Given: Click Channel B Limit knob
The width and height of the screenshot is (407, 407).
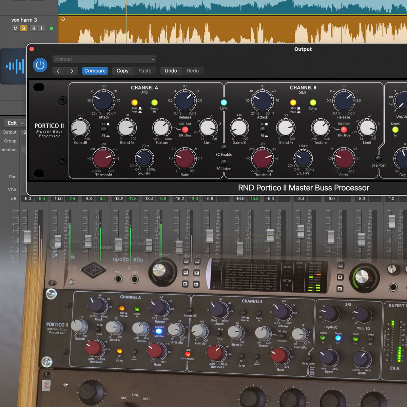Looking at the screenshot, I should 367,128.
